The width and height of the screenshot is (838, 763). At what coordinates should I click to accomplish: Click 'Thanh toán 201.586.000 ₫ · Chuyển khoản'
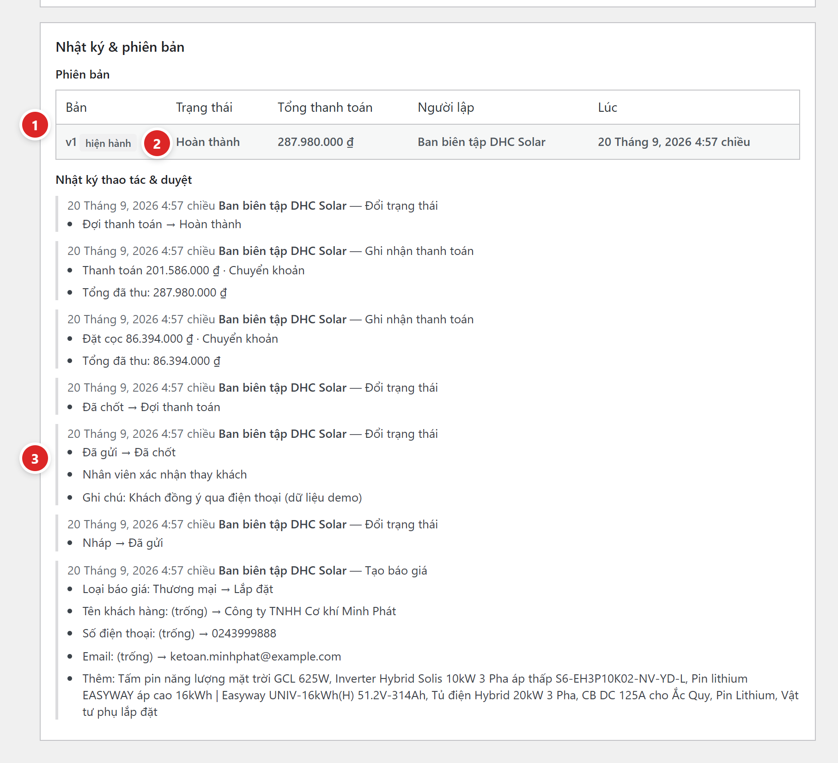(x=193, y=270)
